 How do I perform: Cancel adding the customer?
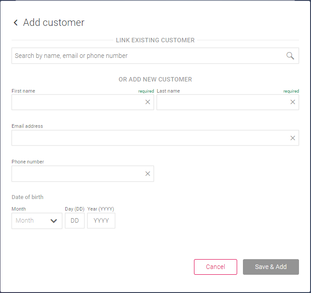point(215,267)
